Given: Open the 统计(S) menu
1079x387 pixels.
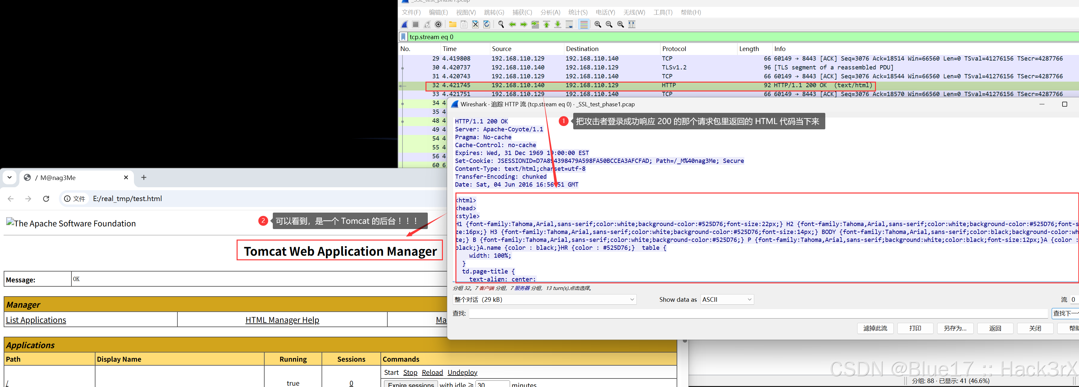Looking at the screenshot, I should tap(578, 13).
